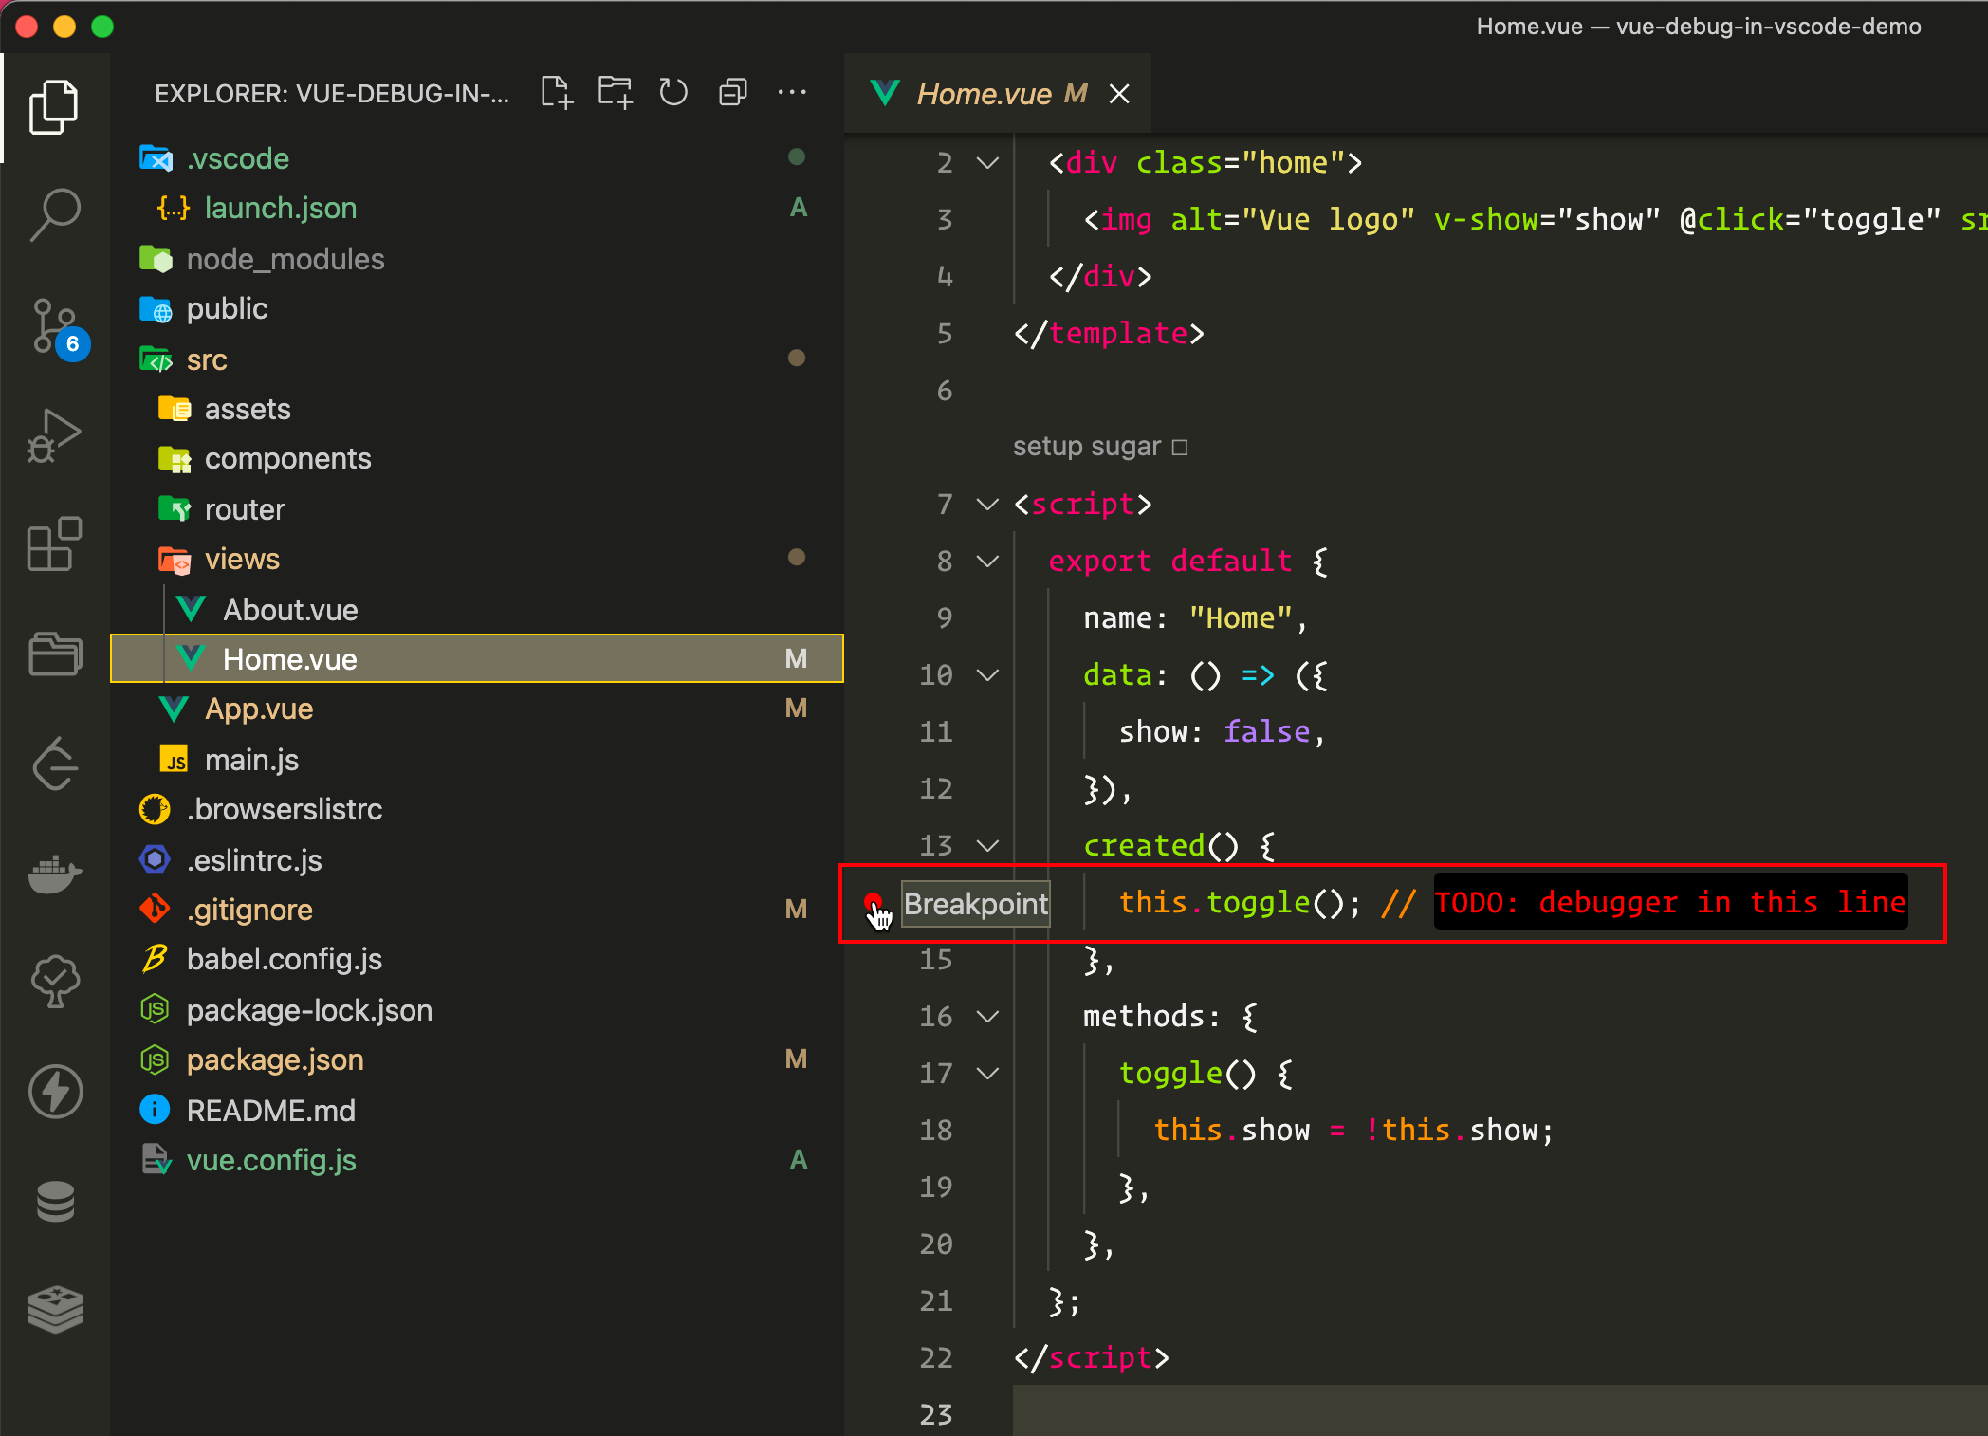Open the database view icon

pyautogui.click(x=55, y=1201)
